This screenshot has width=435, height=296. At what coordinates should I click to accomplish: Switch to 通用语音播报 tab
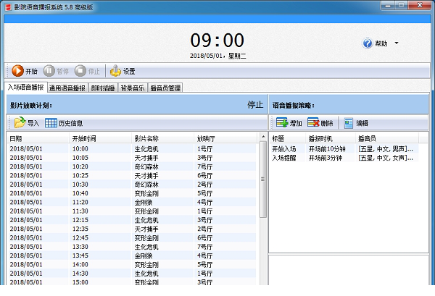[67, 88]
